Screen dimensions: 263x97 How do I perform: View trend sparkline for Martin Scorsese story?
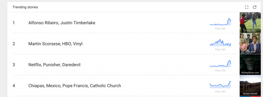[220, 43]
